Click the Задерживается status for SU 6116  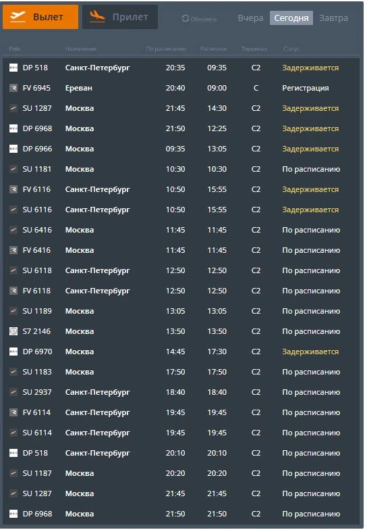point(310,210)
